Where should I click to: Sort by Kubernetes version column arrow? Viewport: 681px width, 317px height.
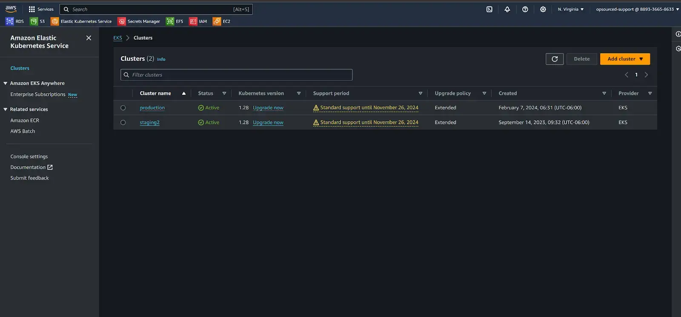tap(299, 94)
